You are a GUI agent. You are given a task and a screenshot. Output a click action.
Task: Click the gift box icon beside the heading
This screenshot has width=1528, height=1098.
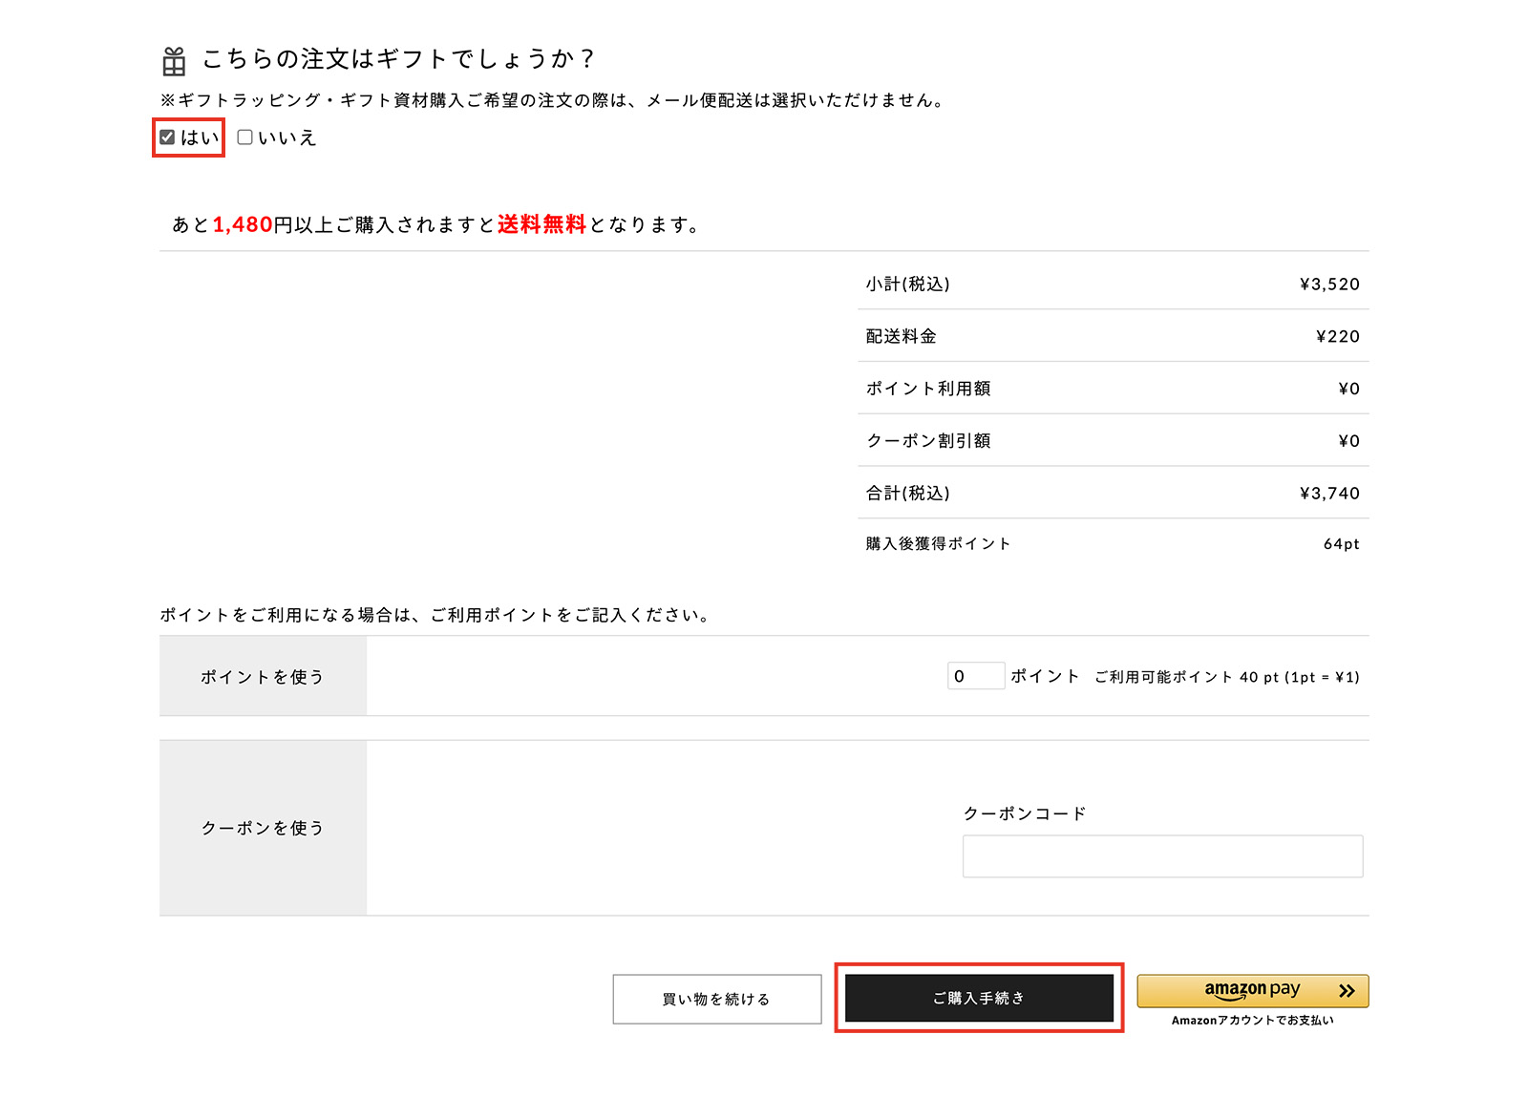tap(174, 61)
